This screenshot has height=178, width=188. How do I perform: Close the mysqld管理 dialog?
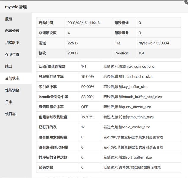coord(186,2)
